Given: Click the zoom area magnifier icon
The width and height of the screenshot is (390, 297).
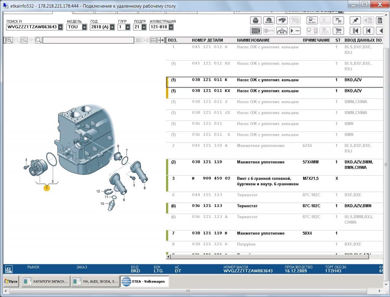Looking at the screenshot, I should click(x=24, y=40).
